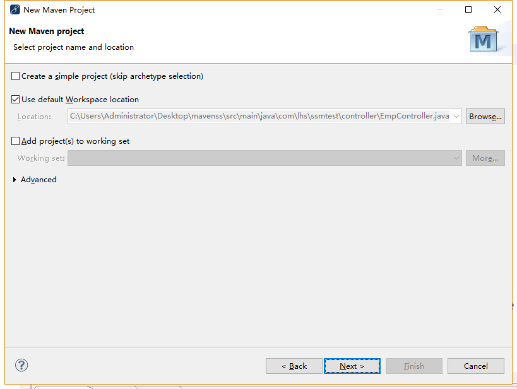The height and width of the screenshot is (389, 517).
Task: Go to previous step with Back
Action: pos(294,366)
